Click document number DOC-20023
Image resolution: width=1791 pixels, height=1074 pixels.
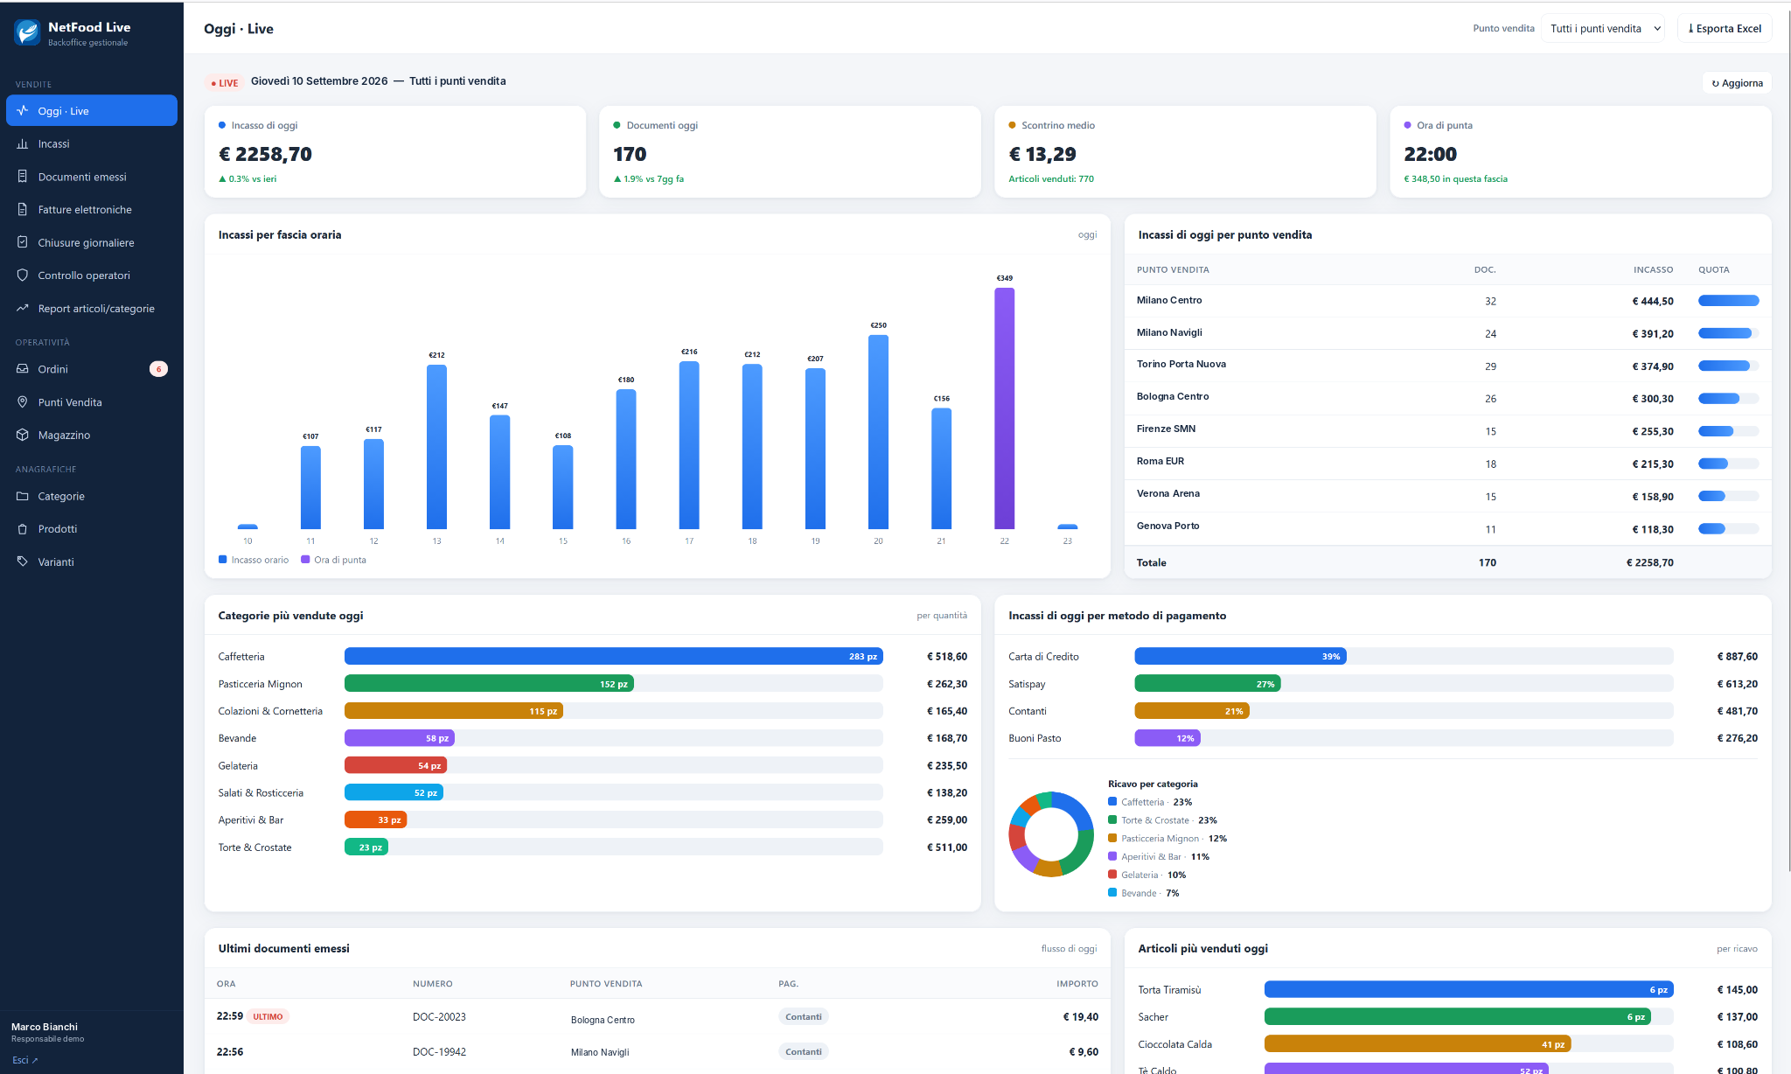439,1017
